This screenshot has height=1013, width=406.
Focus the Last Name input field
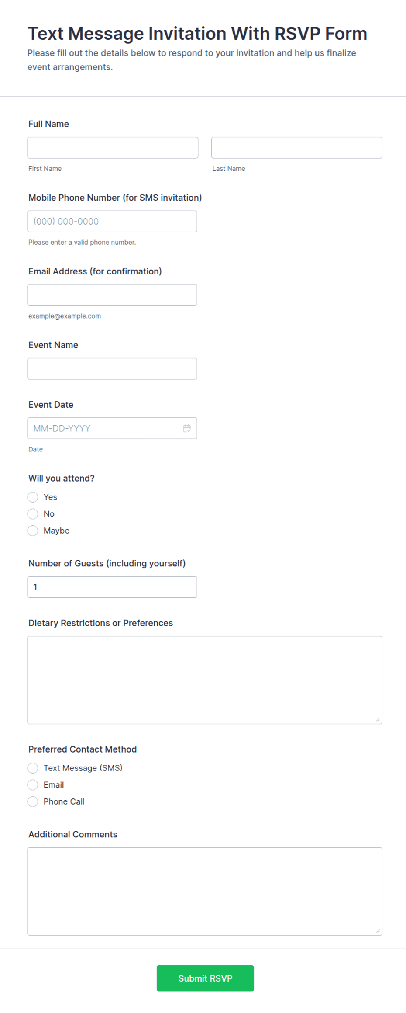tap(297, 148)
